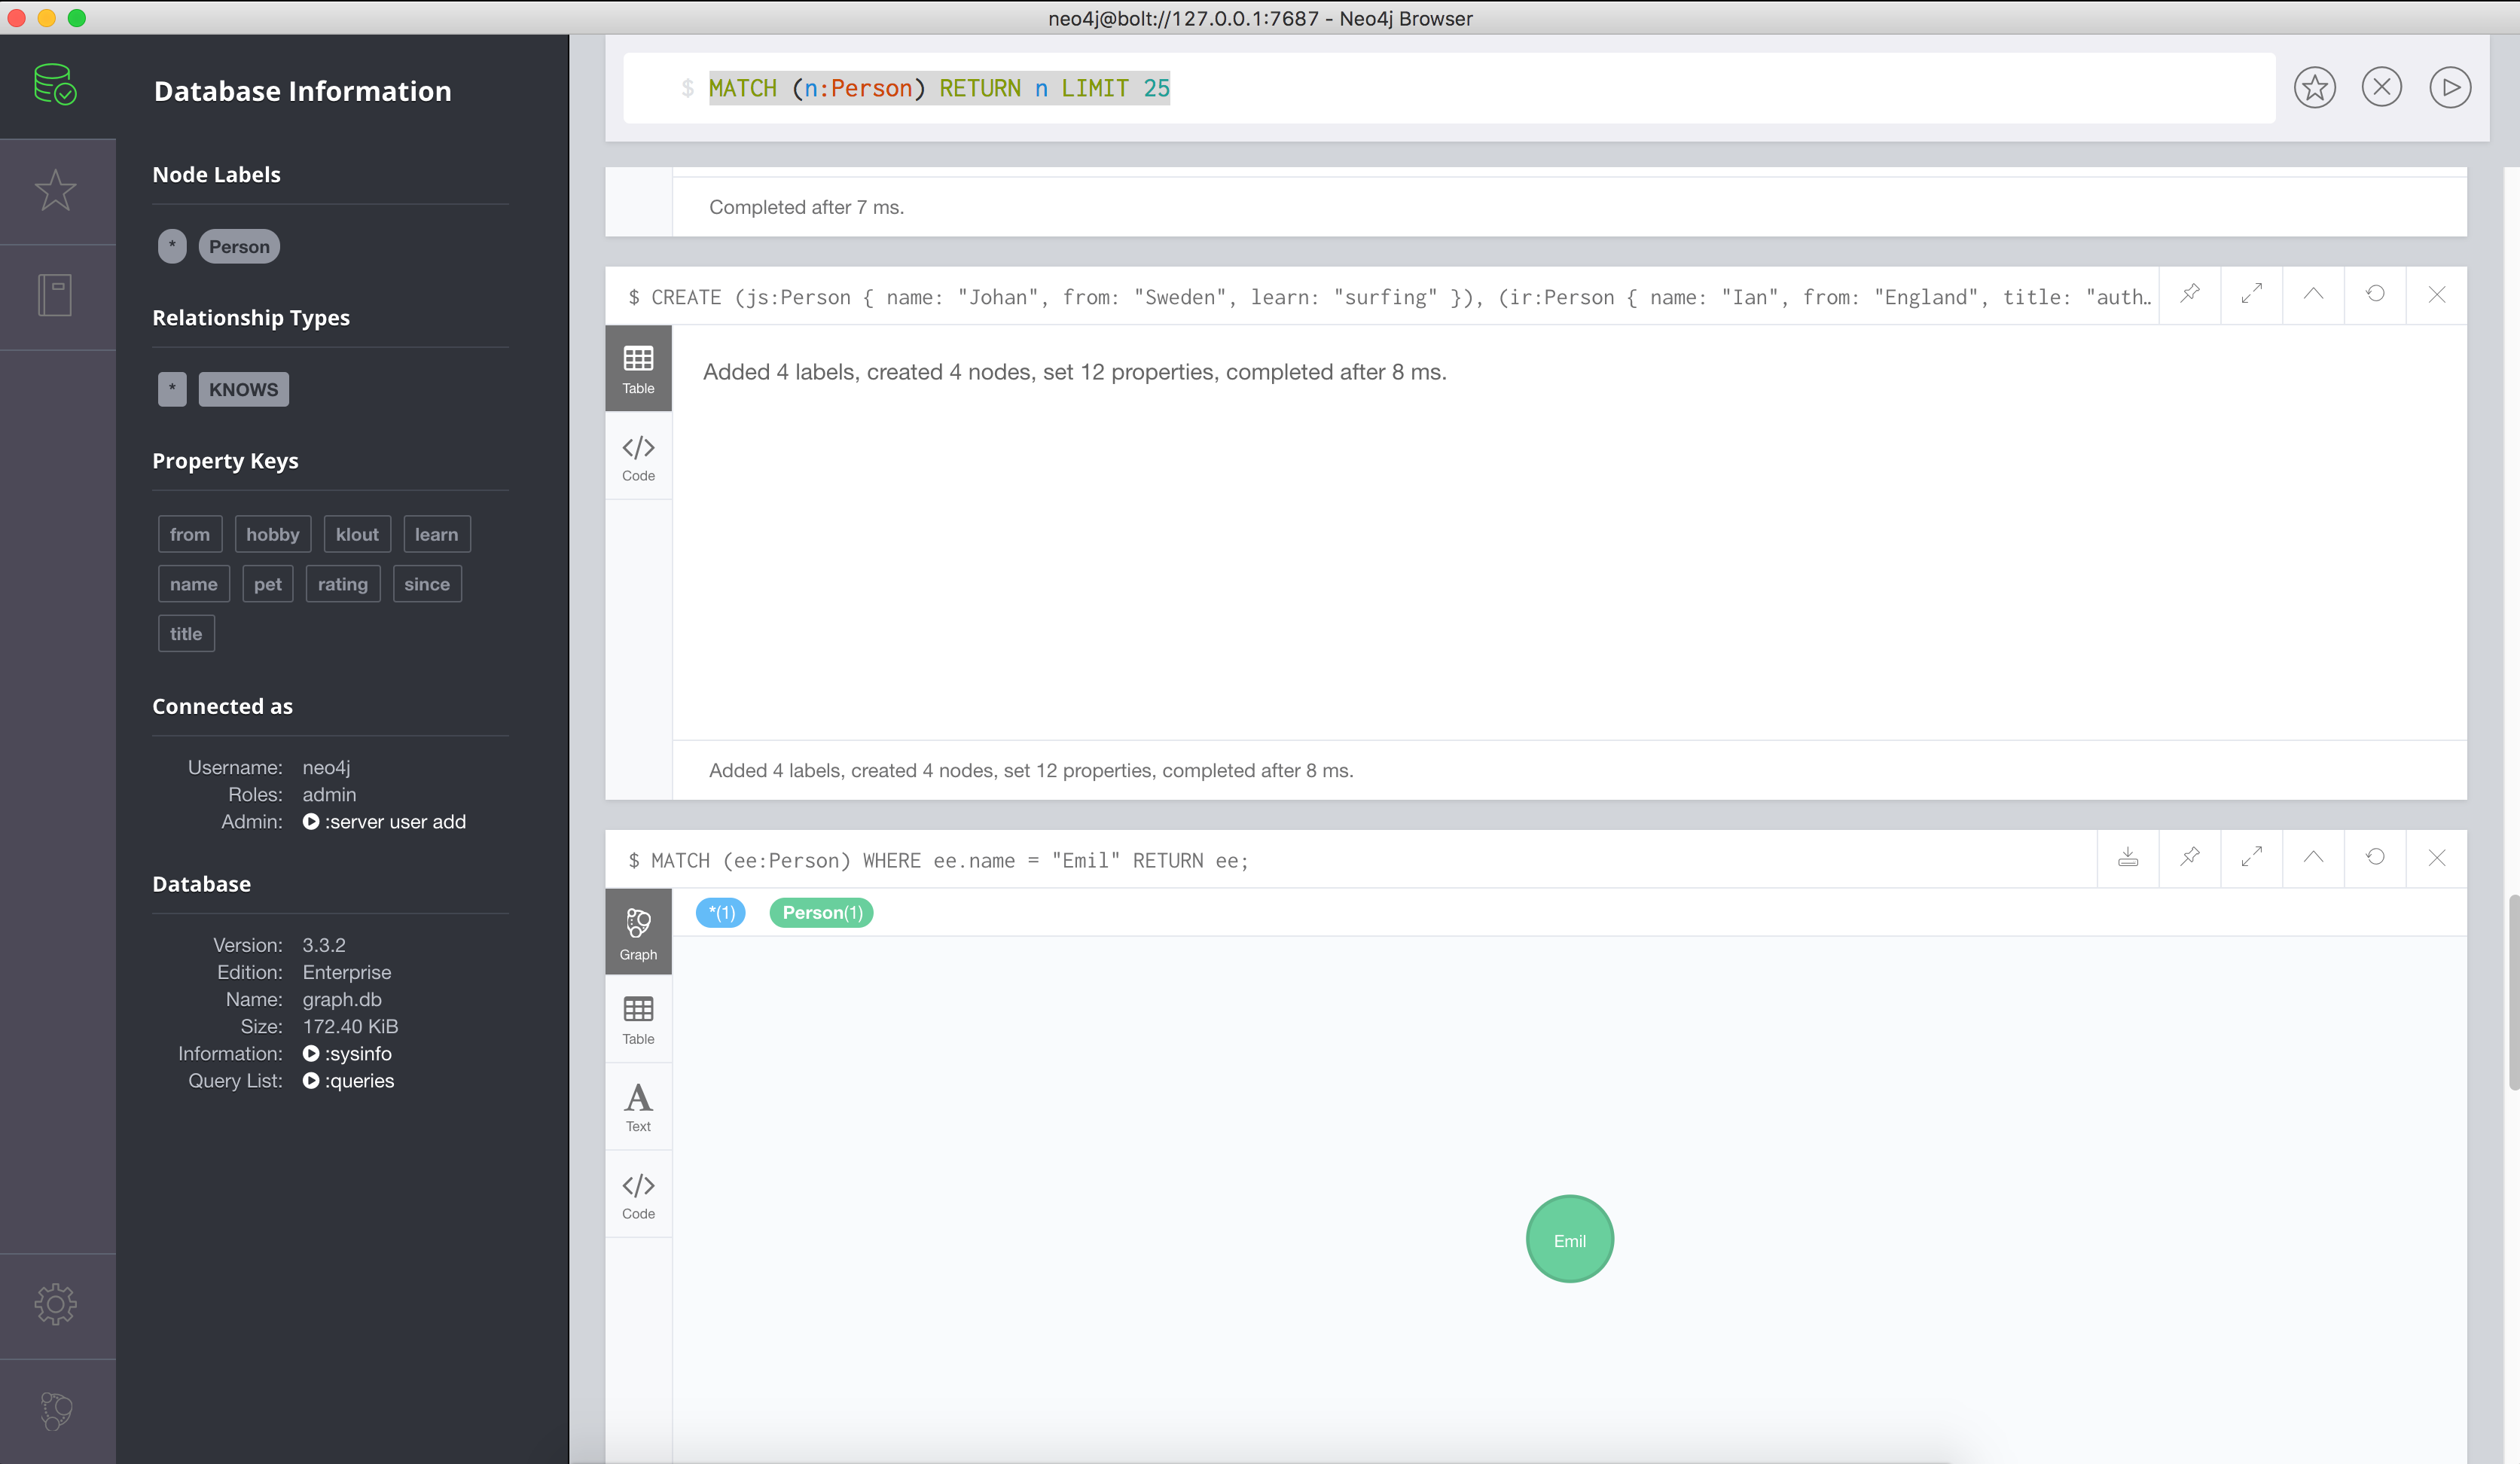This screenshot has height=1464, width=2520.
Task: Open the Documents sidebar icon
Action: (x=56, y=295)
